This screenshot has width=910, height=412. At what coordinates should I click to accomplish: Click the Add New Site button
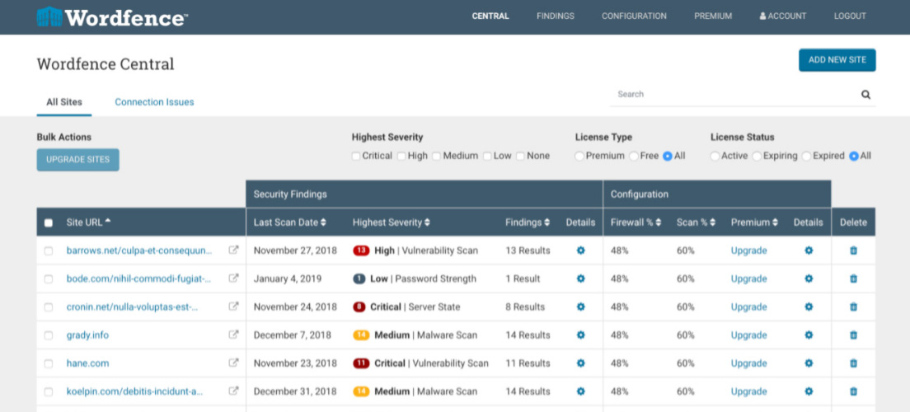coord(837,60)
